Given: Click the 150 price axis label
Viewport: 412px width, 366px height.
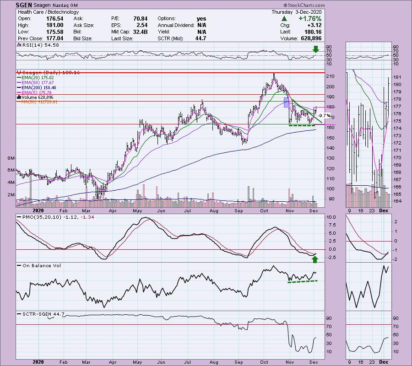Looking at the screenshot, I should tap(330, 138).
